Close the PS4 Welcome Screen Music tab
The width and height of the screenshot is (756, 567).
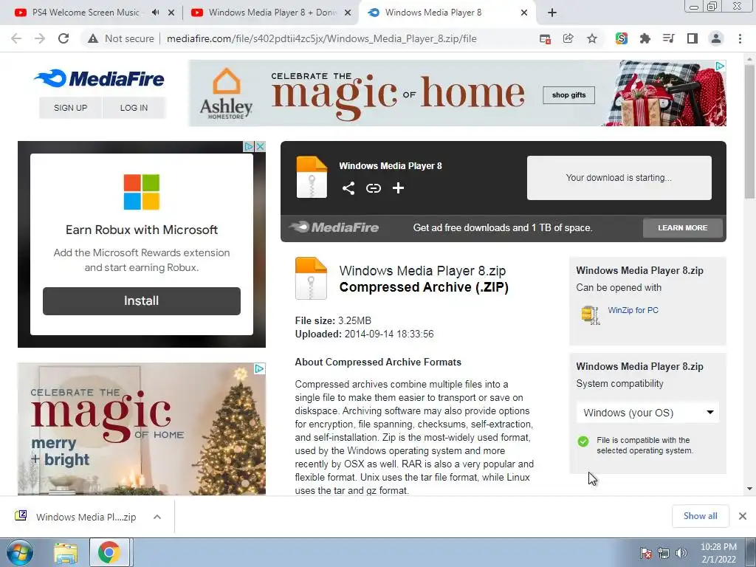tap(171, 13)
